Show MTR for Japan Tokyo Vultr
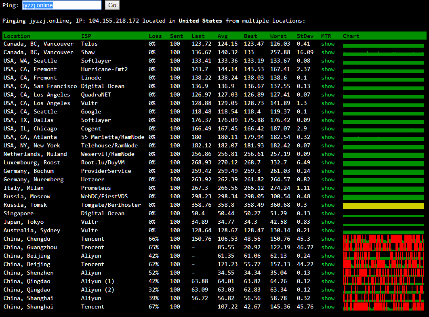 coord(328,222)
